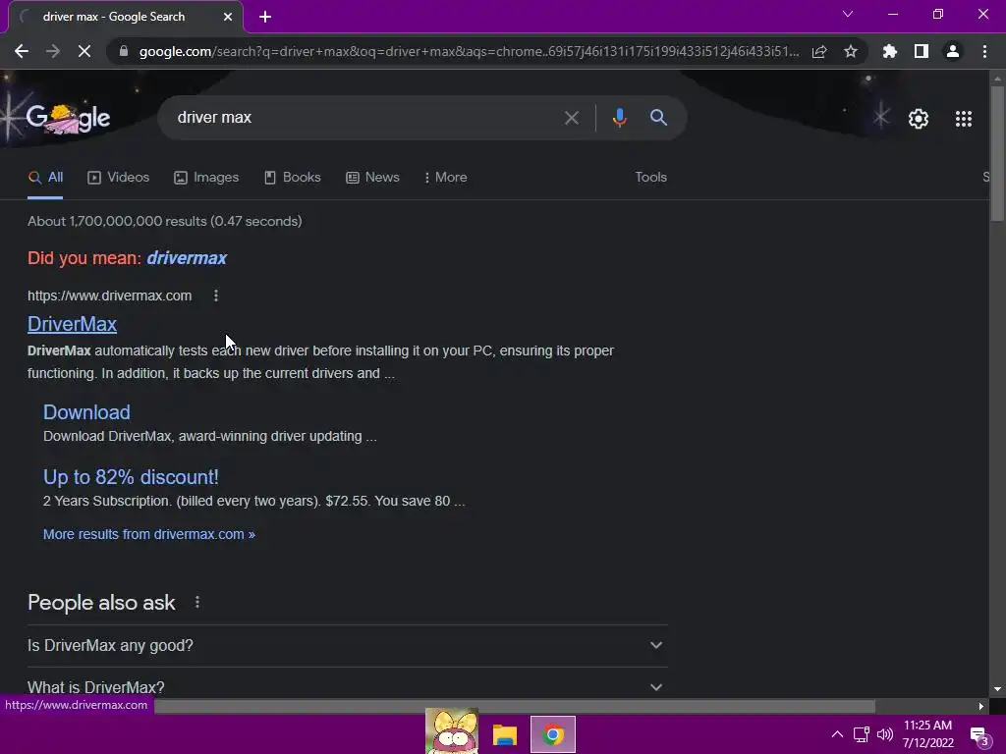
Task: Share this page using the share icon
Action: point(819,51)
